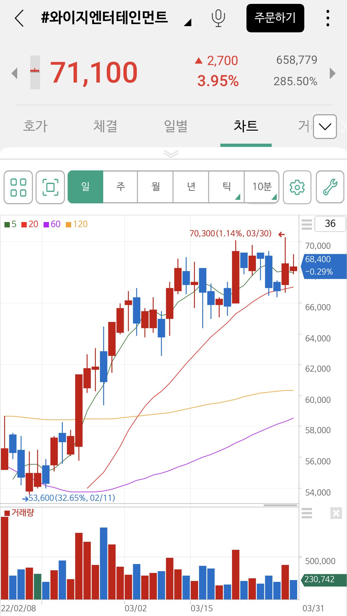This screenshot has height=616, width=347.
Task: Go to next stock arrow
Action: point(333,73)
